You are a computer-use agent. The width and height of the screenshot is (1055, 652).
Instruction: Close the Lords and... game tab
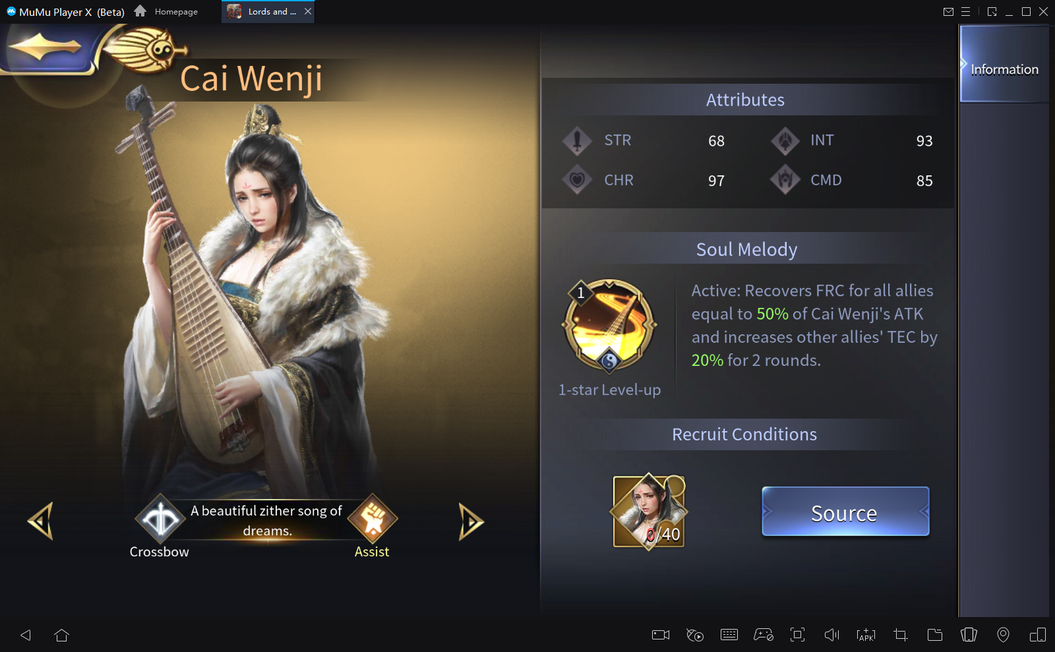308,11
